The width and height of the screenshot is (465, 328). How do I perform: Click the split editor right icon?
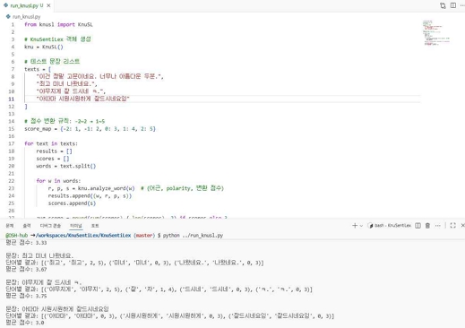pyautogui.click(x=453, y=5)
